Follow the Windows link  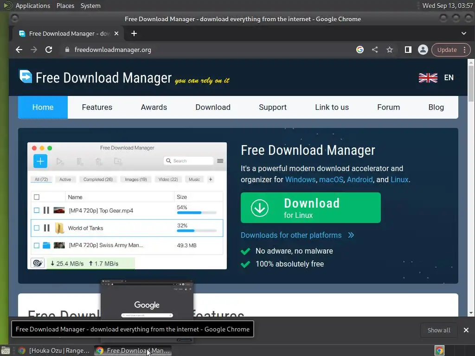click(300, 179)
